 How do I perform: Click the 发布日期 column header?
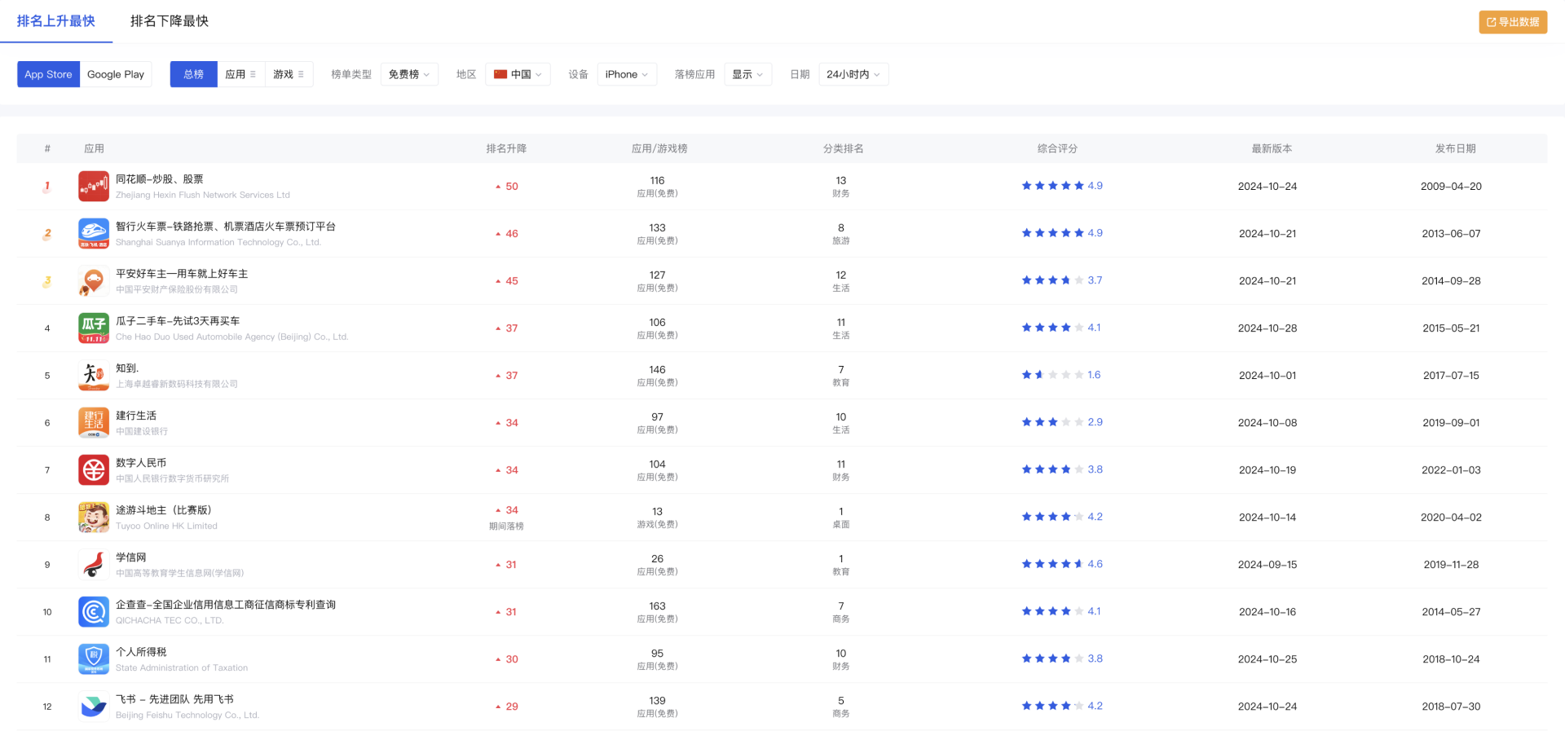coord(1455,148)
